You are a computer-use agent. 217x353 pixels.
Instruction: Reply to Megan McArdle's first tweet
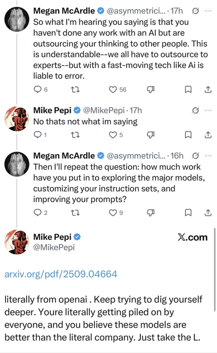[37, 90]
